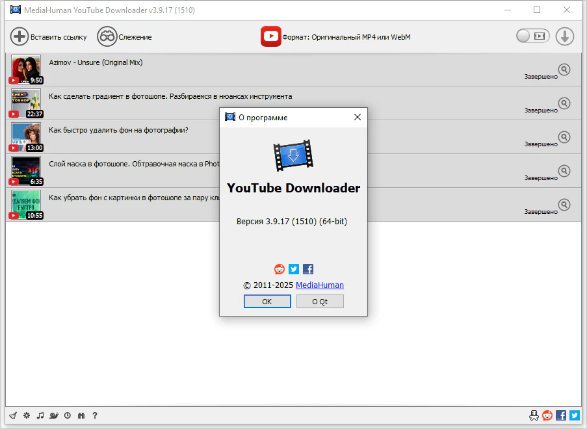Click the 22:37 gradient video thumbnail

(x=26, y=103)
